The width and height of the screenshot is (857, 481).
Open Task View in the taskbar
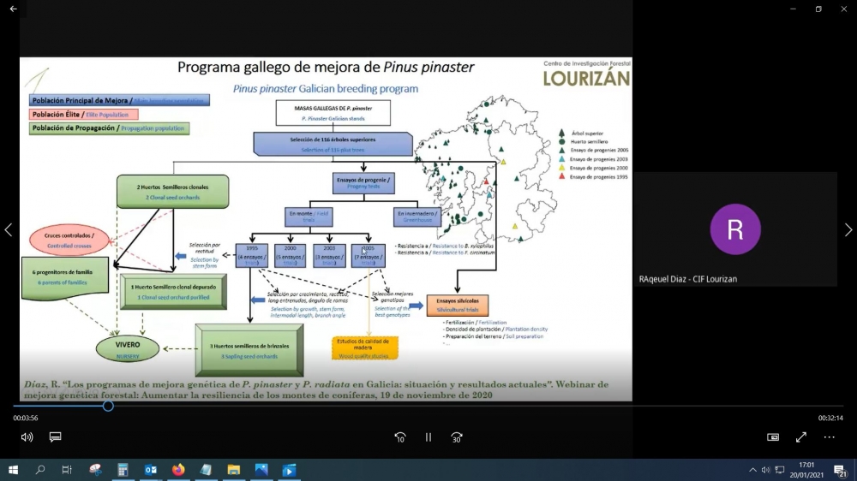pyautogui.click(x=67, y=470)
